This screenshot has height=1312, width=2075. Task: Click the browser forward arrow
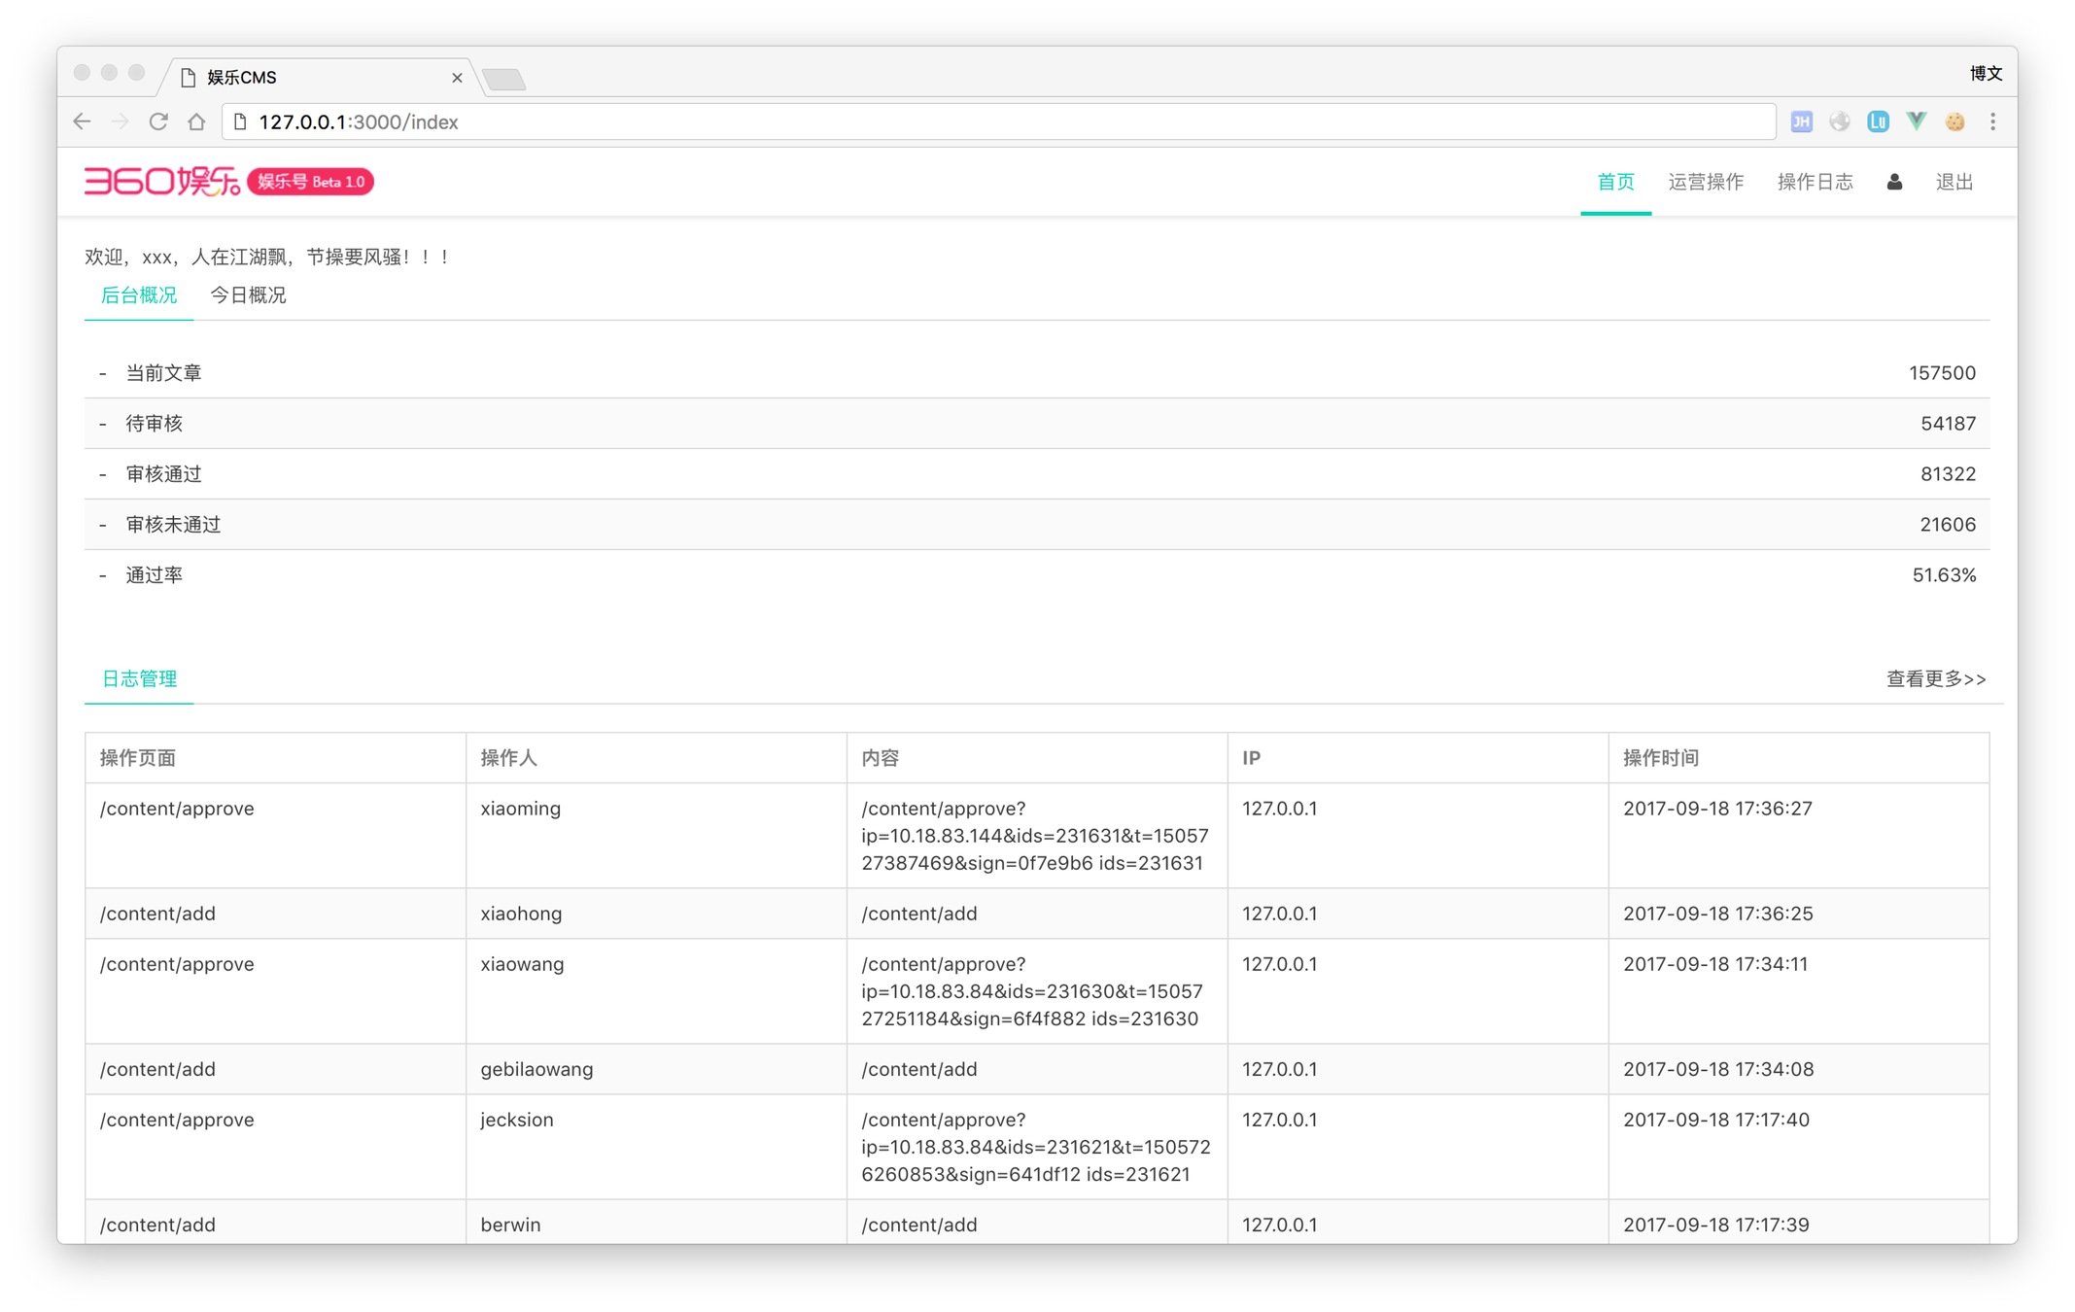pyautogui.click(x=121, y=121)
